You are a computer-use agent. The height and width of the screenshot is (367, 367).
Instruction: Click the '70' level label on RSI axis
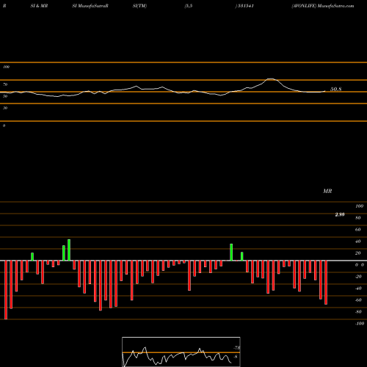pos(5,84)
